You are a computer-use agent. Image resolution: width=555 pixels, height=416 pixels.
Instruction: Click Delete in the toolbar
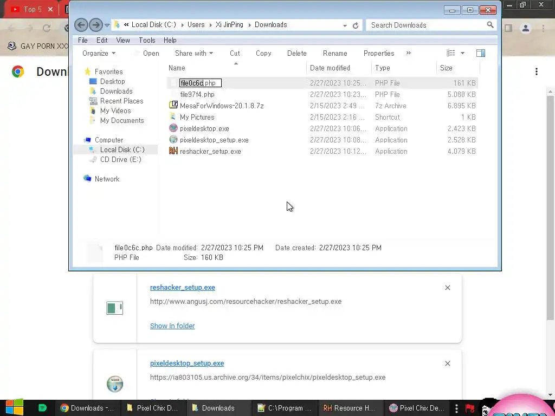pos(296,54)
